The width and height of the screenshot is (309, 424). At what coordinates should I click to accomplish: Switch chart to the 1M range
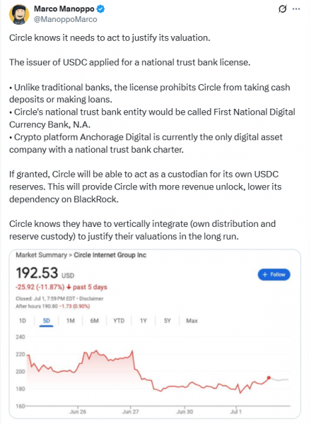(70, 321)
